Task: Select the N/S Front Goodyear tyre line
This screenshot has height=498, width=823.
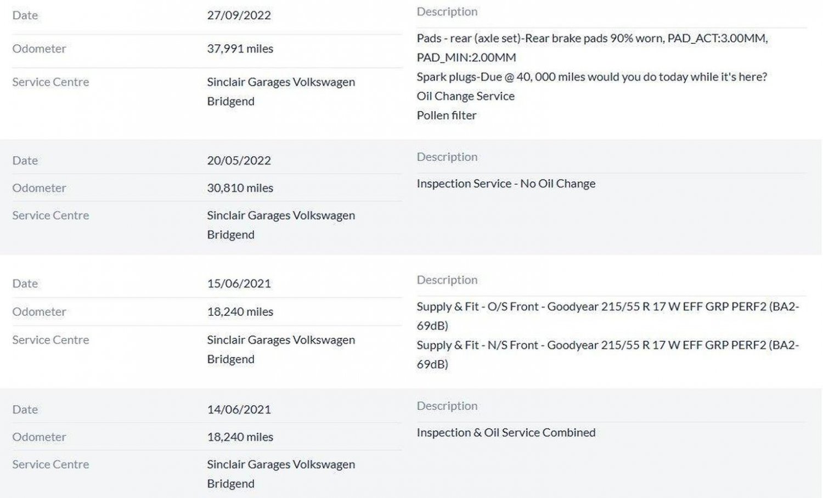Action: pyautogui.click(x=607, y=345)
